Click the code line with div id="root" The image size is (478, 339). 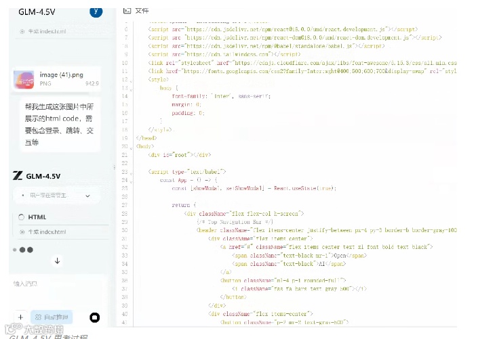[x=180, y=154]
